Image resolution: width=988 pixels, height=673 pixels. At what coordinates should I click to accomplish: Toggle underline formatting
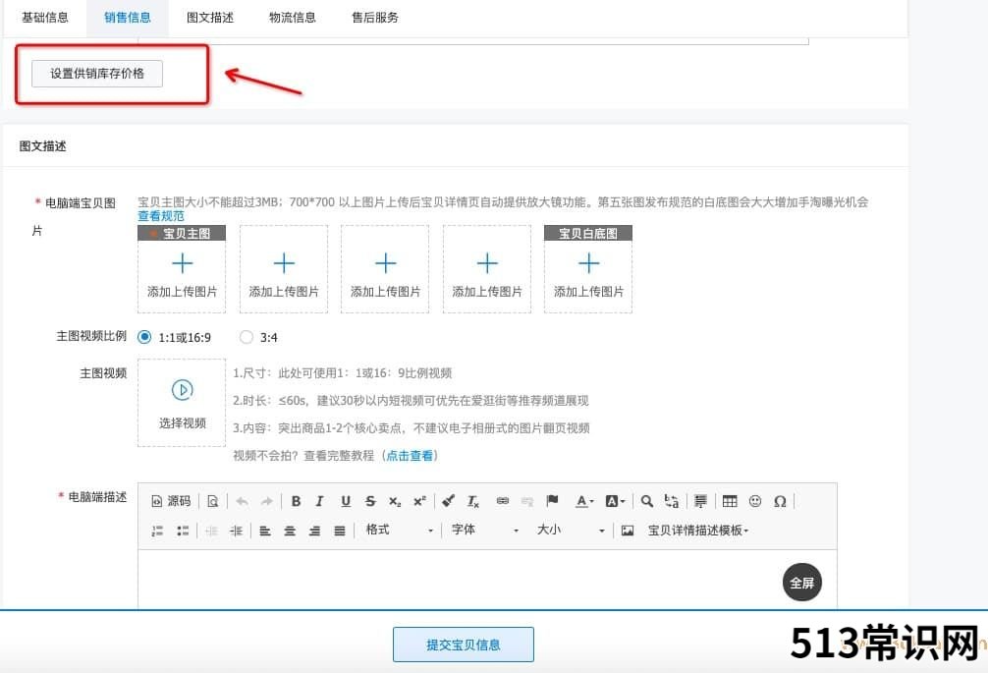346,501
